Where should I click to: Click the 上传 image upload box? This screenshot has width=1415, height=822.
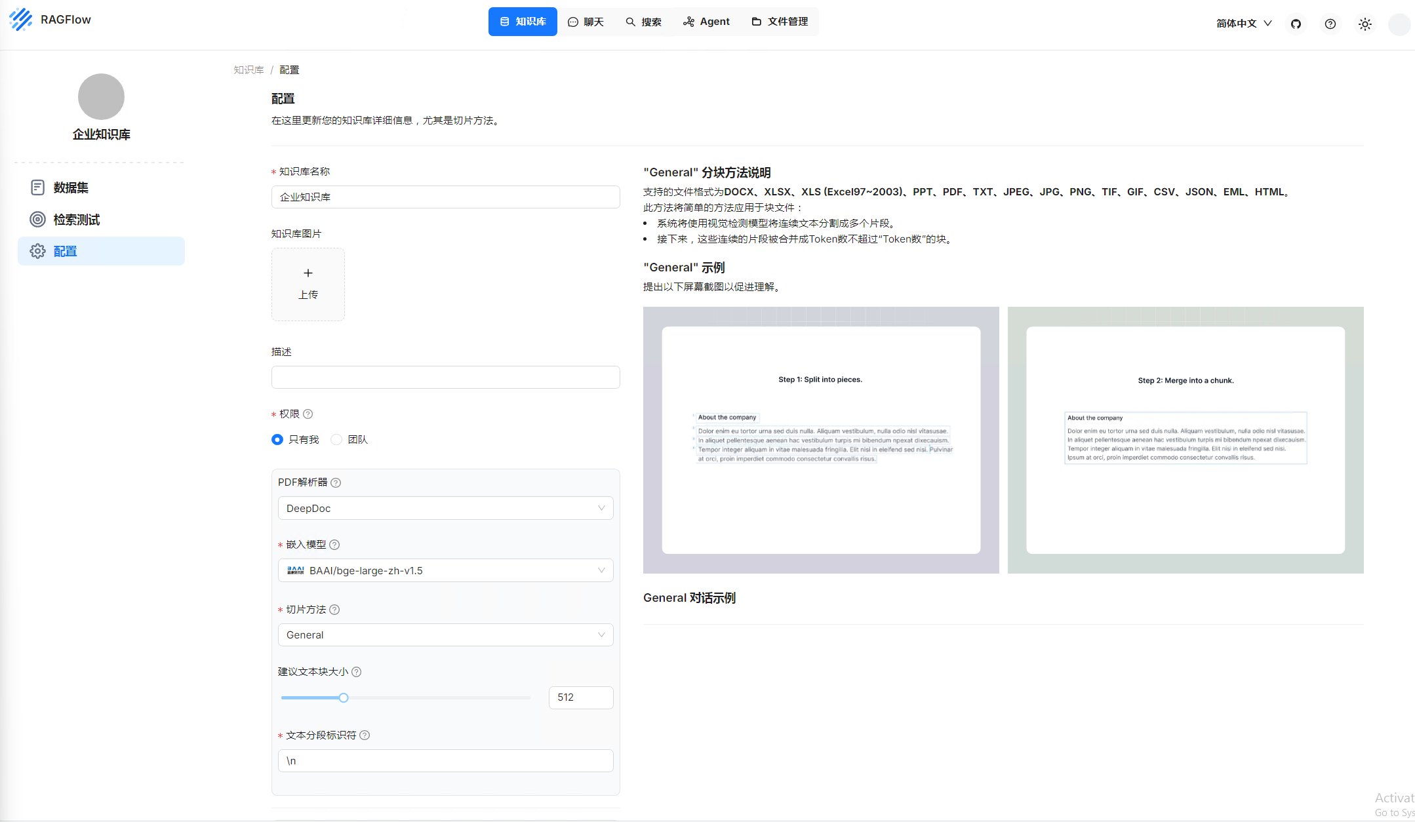[308, 284]
